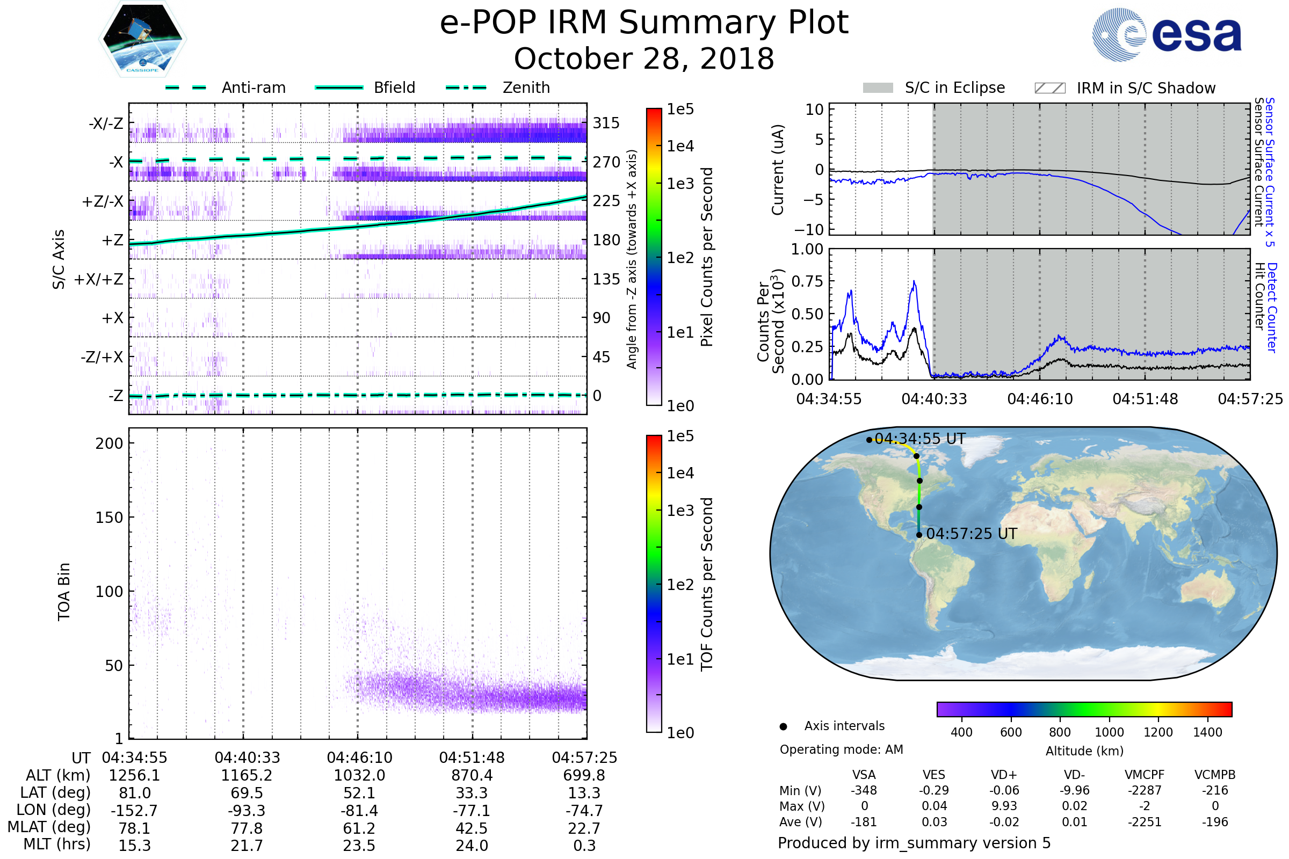Click the CASSIOPE satellite mission logo
Image resolution: width=1289 pixels, height=859 pixels.
click(x=142, y=39)
